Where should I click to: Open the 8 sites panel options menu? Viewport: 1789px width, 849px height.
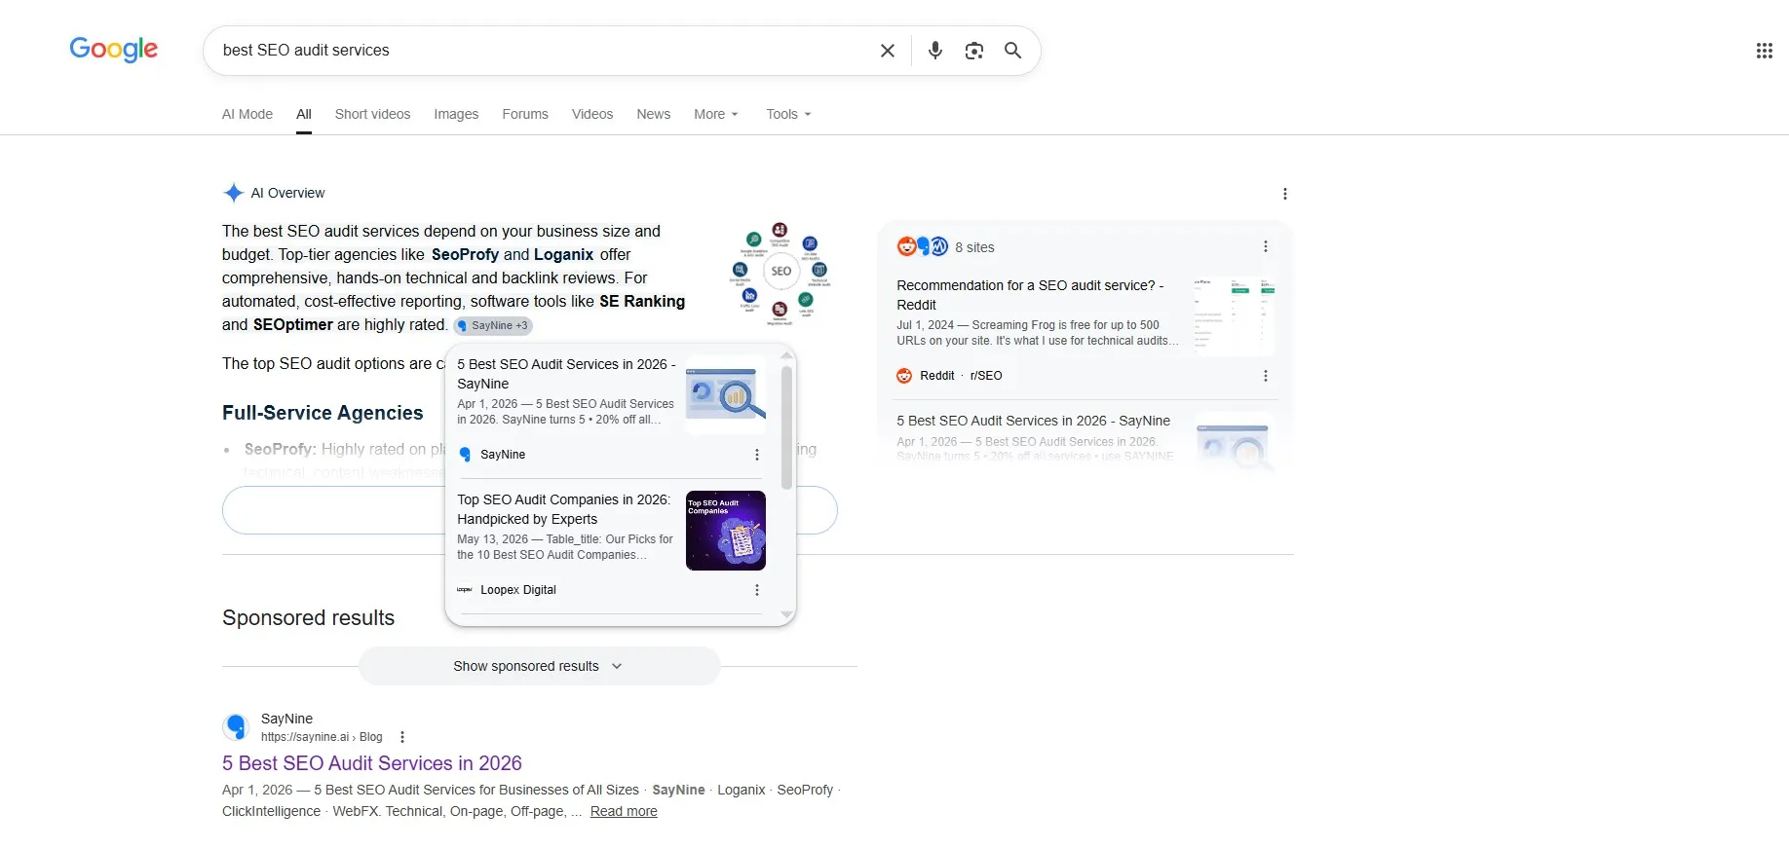click(x=1265, y=247)
